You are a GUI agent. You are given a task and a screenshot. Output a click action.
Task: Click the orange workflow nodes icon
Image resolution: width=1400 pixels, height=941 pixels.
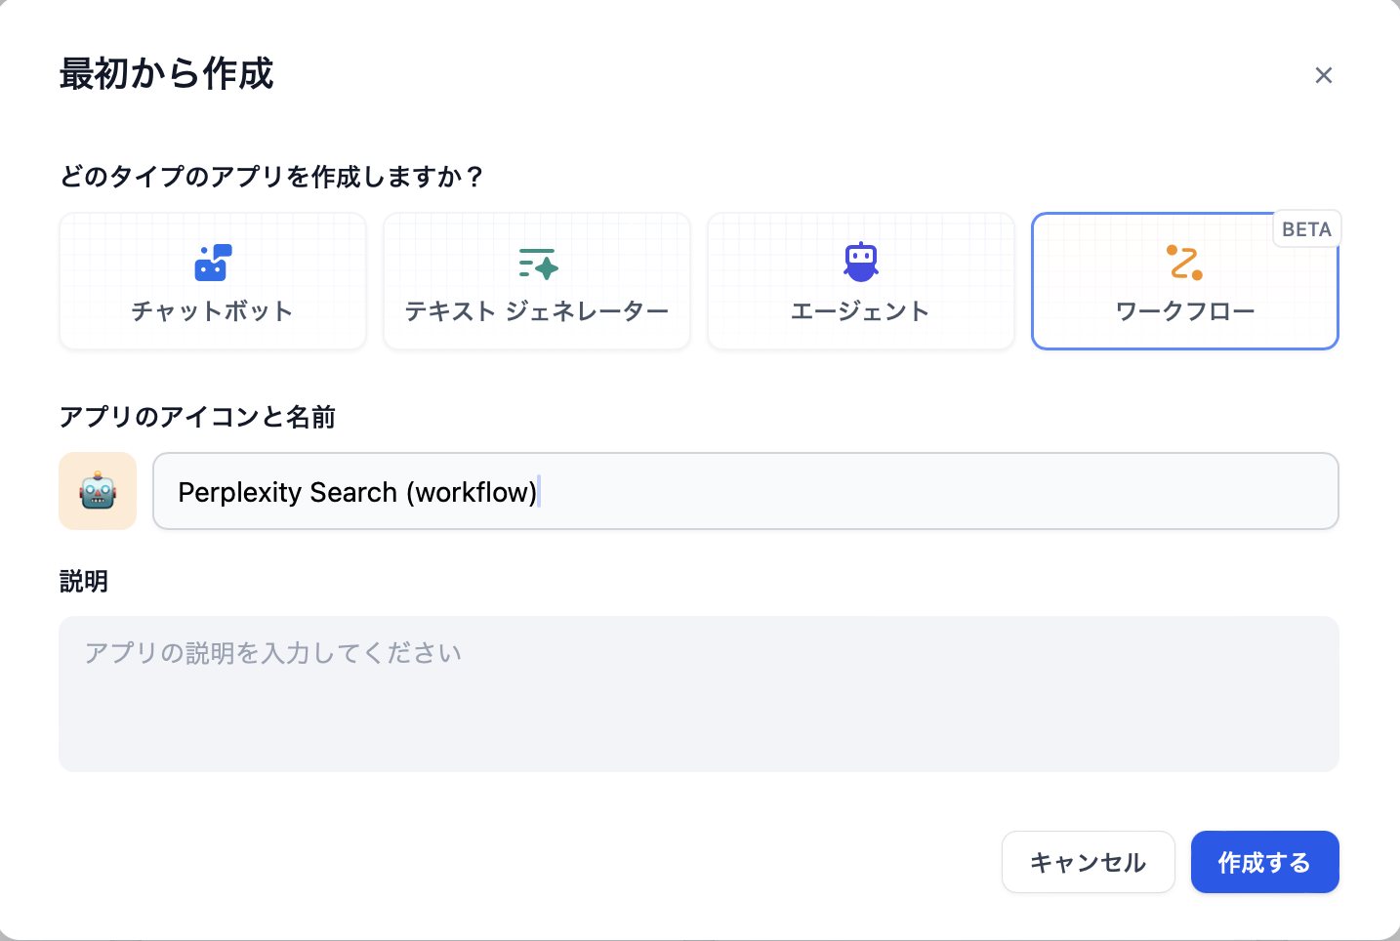(x=1184, y=262)
